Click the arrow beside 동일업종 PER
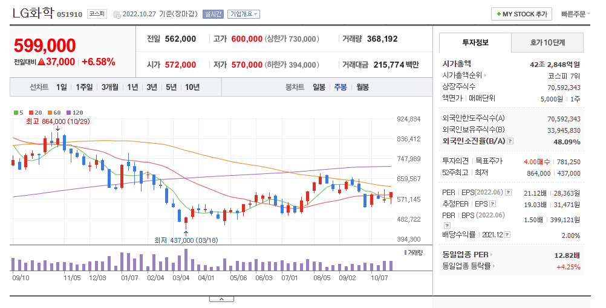606x308 pixels. (491, 255)
